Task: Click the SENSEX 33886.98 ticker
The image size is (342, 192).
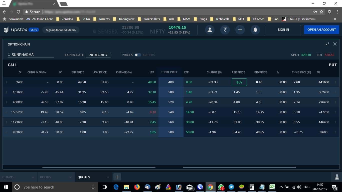Action: pos(118,30)
